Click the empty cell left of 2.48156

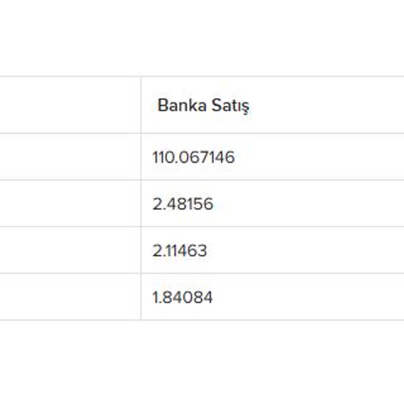[x=68, y=204]
